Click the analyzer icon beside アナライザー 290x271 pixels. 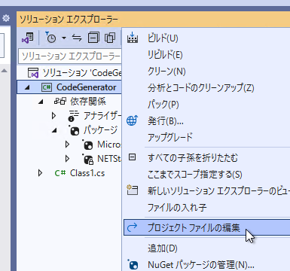74,116
